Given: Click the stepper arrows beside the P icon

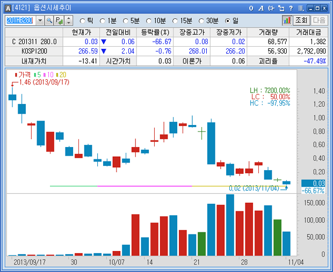Looking at the screenshot, I should tap(68, 20).
